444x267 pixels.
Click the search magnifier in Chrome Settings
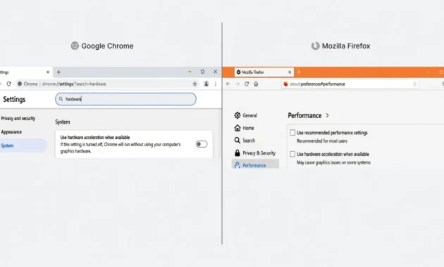pos(61,99)
